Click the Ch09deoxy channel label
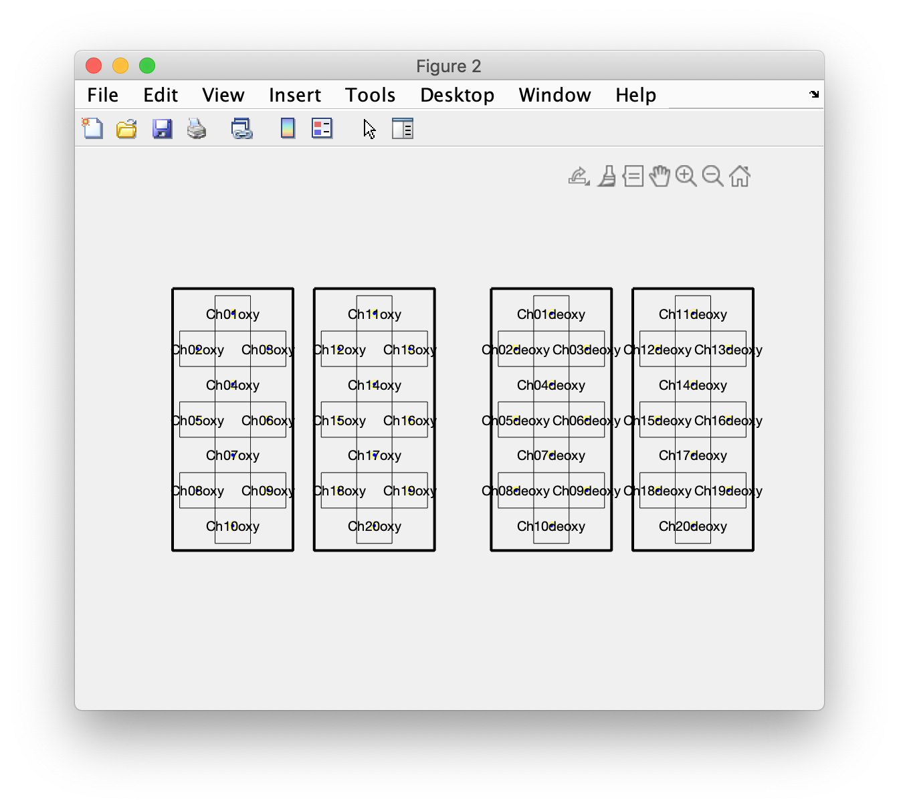This screenshot has height=809, width=899. (587, 491)
